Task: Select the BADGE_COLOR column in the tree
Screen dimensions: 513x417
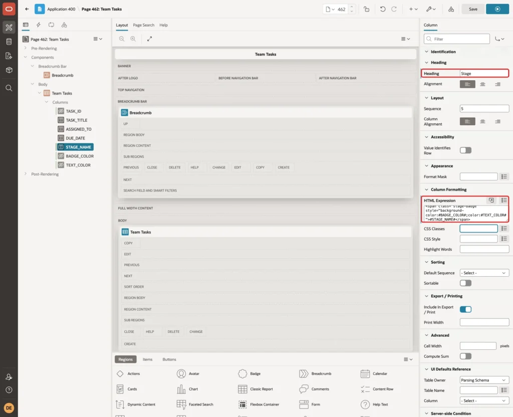Action: [80, 156]
